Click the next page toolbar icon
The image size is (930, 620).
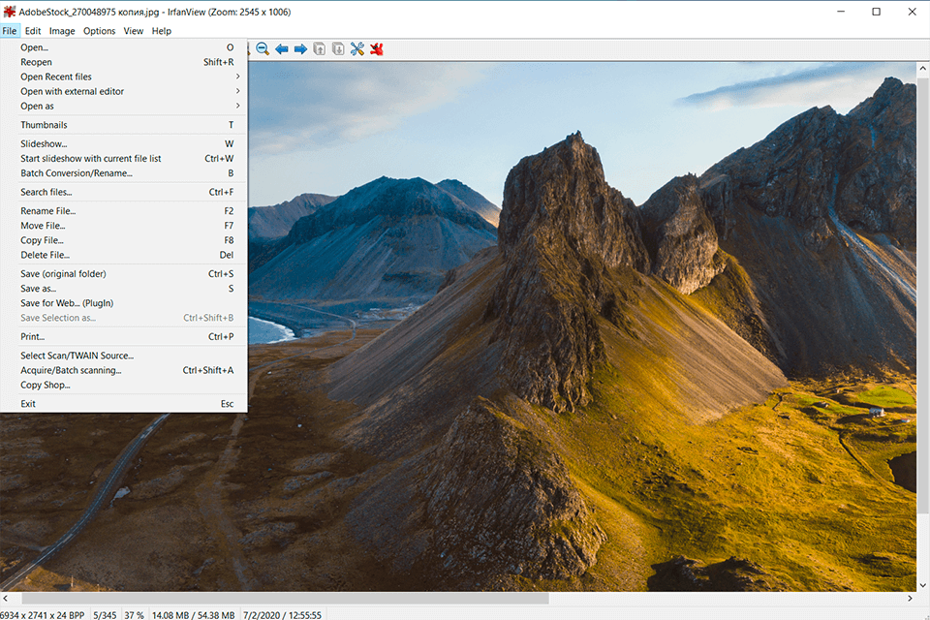pyautogui.click(x=338, y=49)
